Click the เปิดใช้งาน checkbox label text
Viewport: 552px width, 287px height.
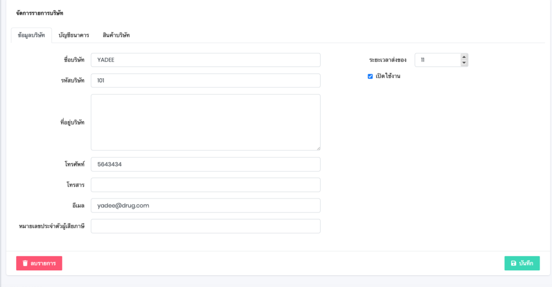(388, 77)
